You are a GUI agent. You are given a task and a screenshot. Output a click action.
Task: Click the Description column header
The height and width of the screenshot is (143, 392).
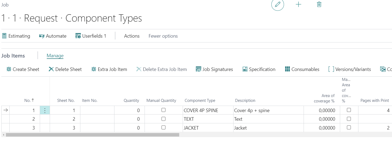pyautogui.click(x=245, y=101)
